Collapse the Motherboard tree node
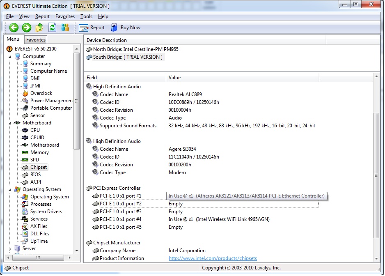Viewport: 385px width, 276px height. click(x=10, y=123)
